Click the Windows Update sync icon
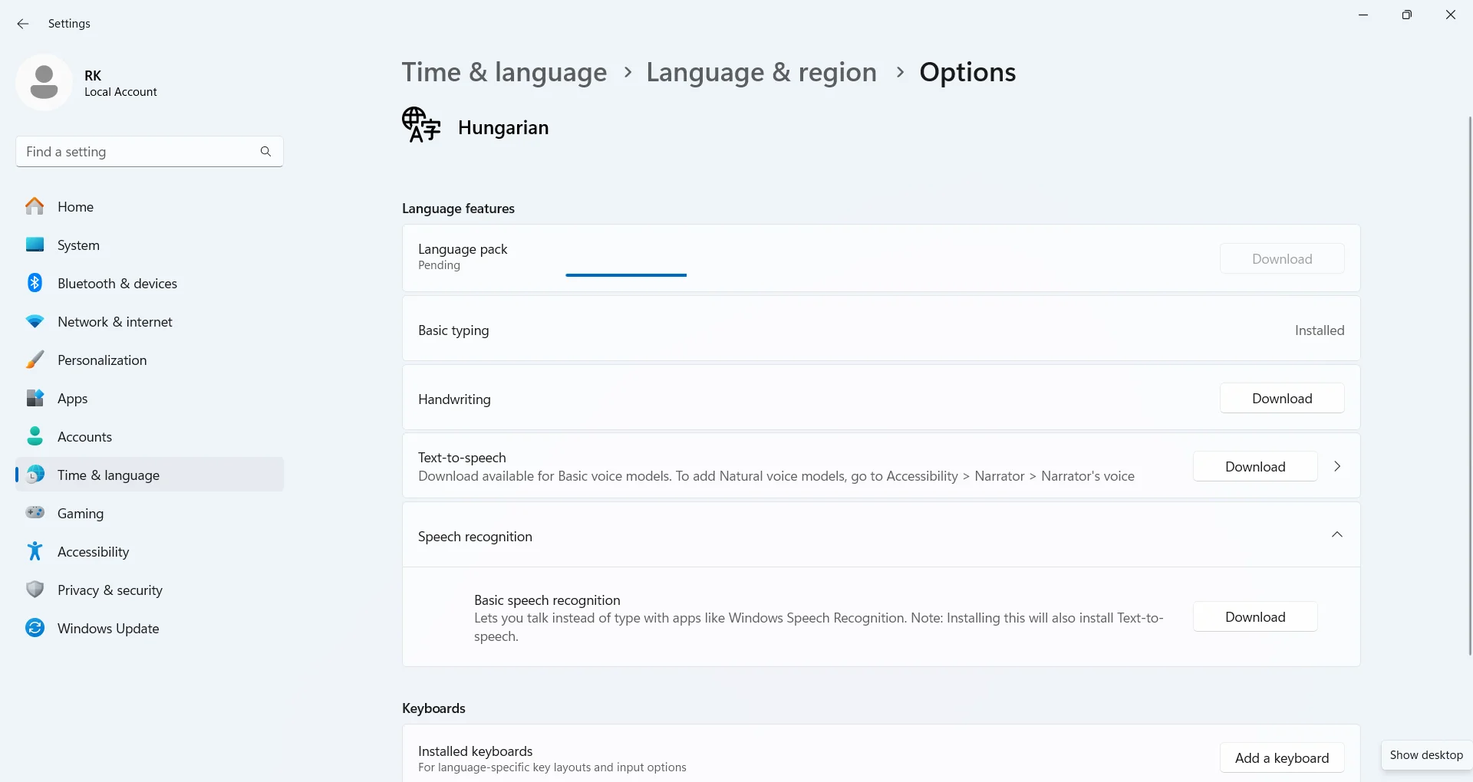The height and width of the screenshot is (782, 1473). pos(35,628)
